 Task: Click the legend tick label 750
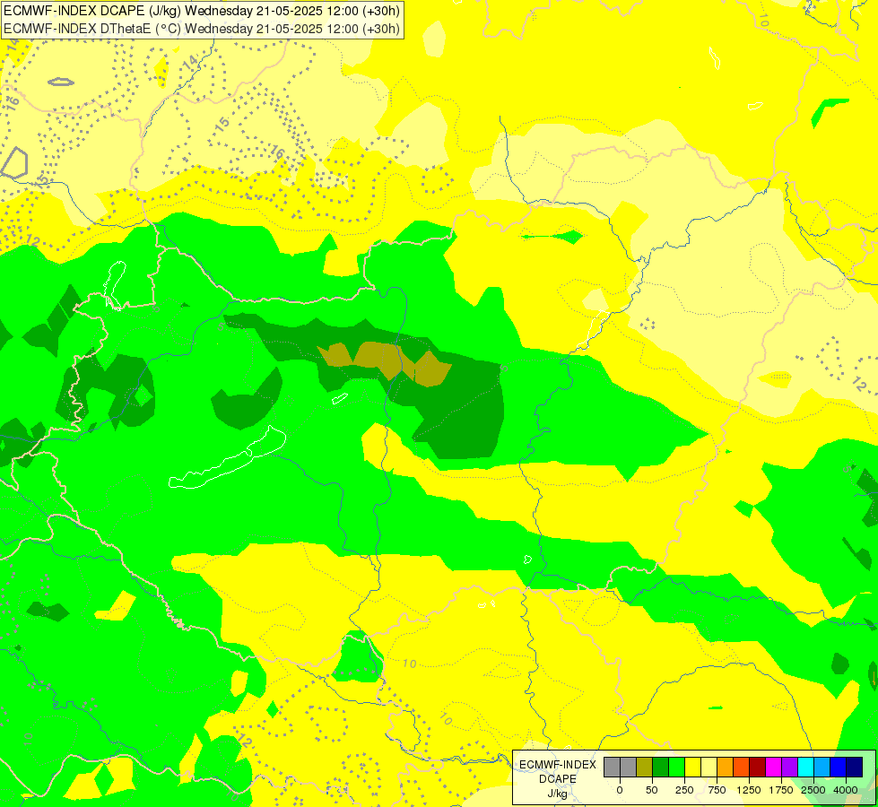(717, 790)
